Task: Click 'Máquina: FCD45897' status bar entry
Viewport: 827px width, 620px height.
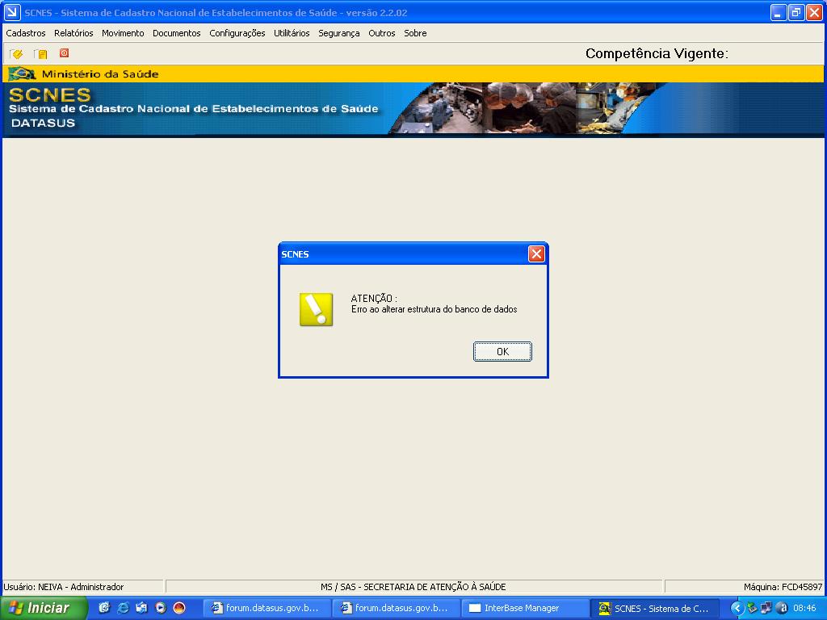Action: [x=783, y=587]
